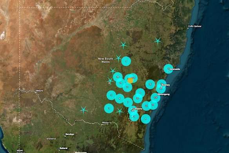Click the star marker left of cluster 14
229x153 pixels.
[x=110, y=81]
